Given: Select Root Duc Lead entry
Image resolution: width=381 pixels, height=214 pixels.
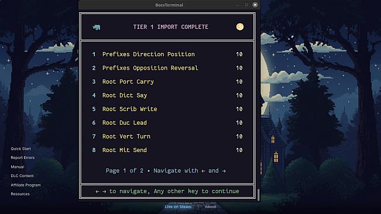Looking at the screenshot, I should (167, 123).
